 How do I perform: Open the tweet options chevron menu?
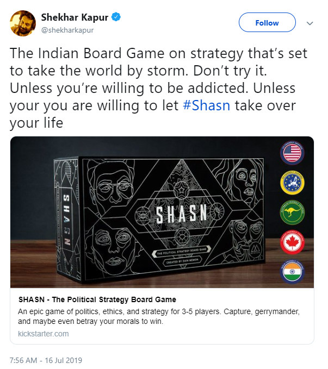(310, 23)
